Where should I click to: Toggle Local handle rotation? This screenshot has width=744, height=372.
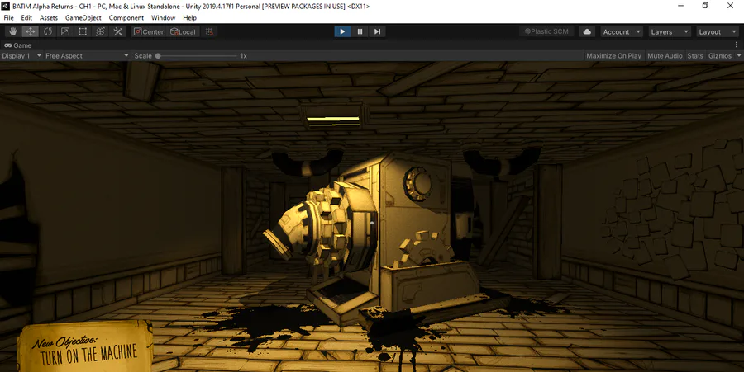pos(184,31)
